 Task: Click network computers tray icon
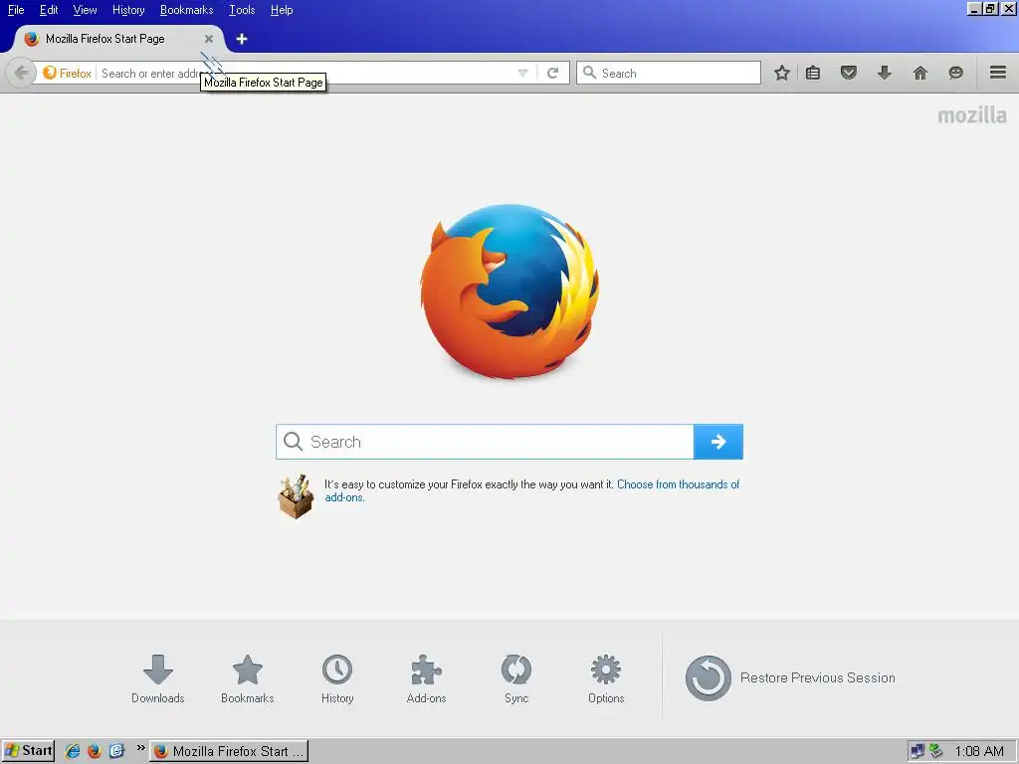tap(917, 751)
